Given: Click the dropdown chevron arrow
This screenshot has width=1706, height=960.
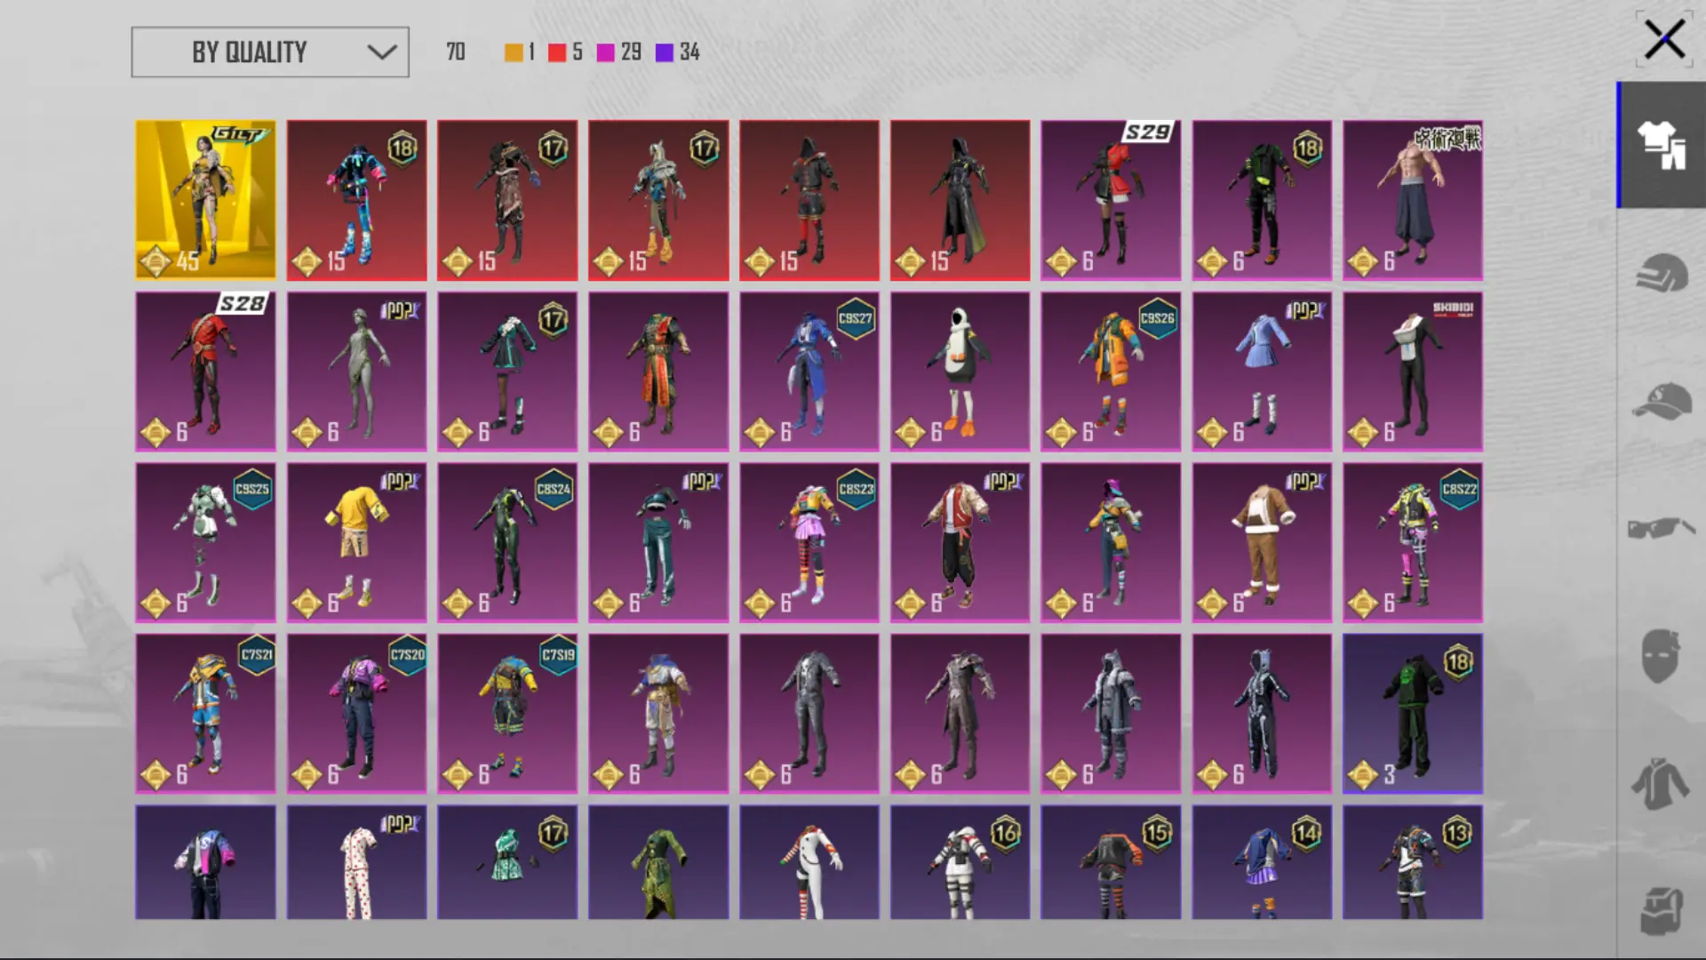Looking at the screenshot, I should click(382, 52).
